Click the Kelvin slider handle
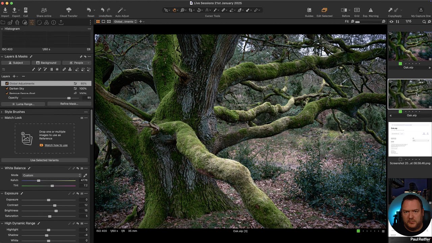Viewport: 432px width, 243px height. [x=38, y=181]
